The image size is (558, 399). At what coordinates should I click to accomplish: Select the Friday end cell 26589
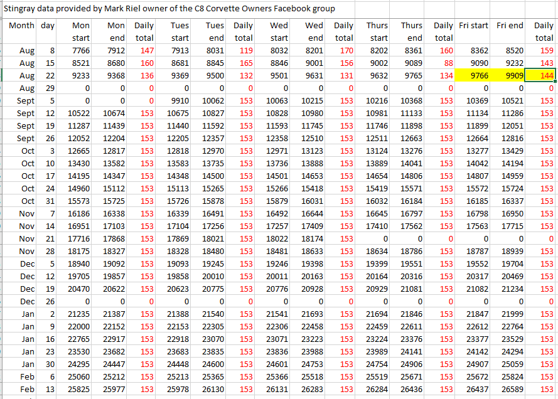pos(510,390)
